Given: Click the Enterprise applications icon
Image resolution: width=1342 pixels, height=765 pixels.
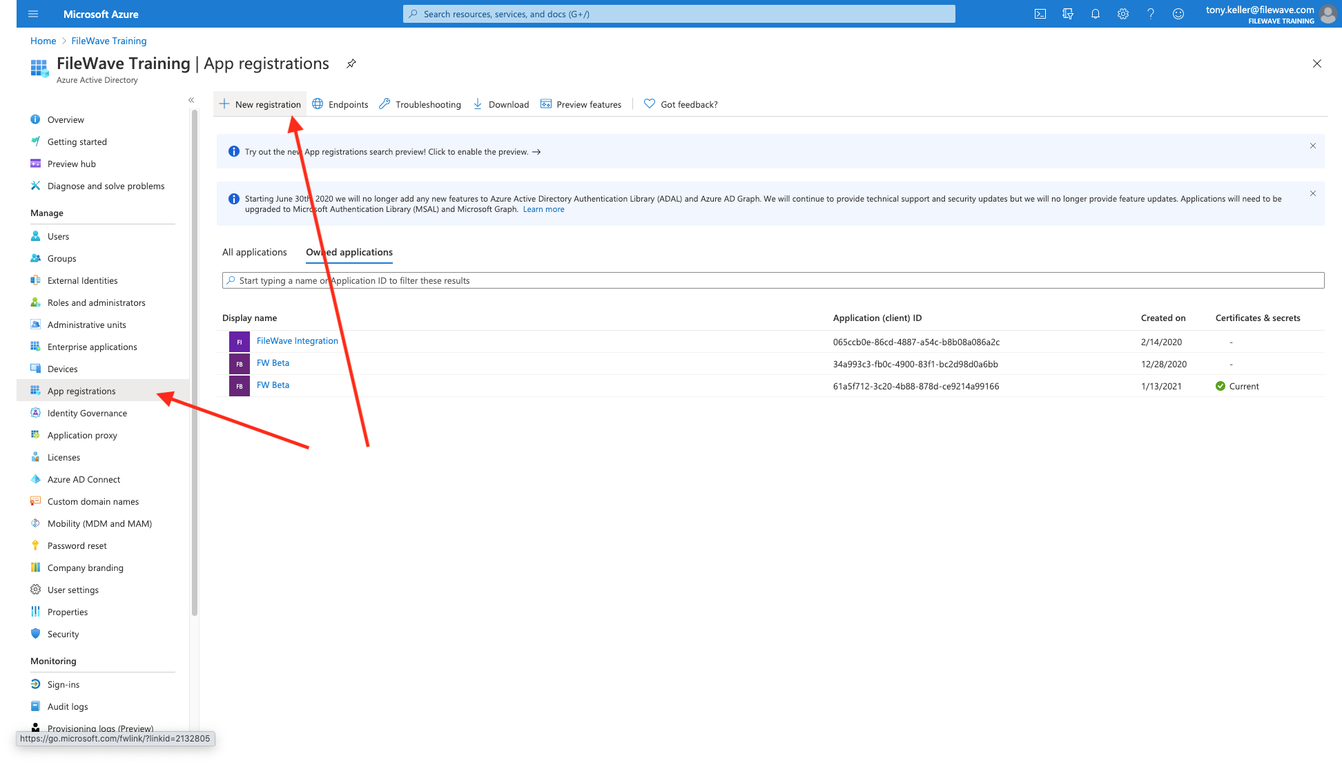Looking at the screenshot, I should point(35,347).
